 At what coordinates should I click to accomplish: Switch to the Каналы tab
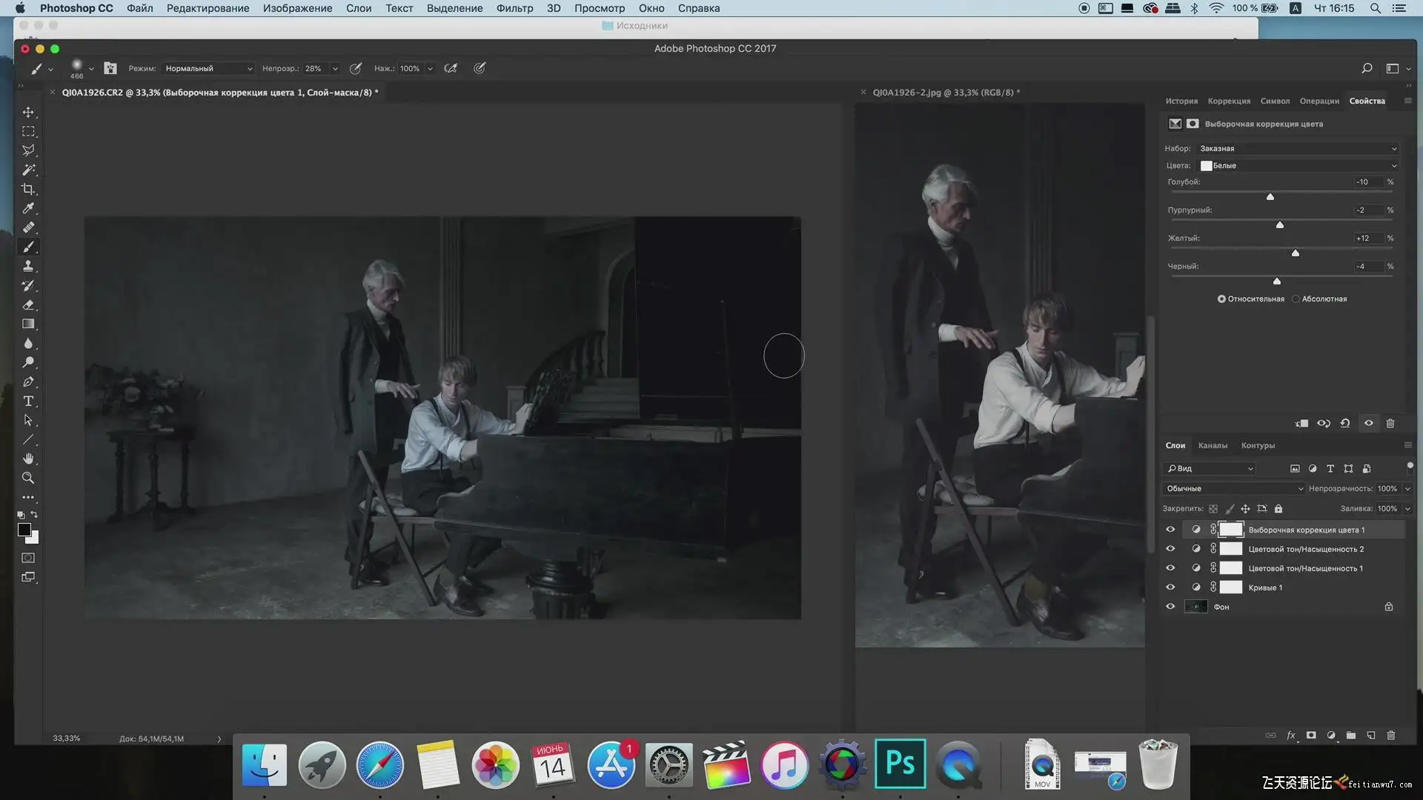1213,445
